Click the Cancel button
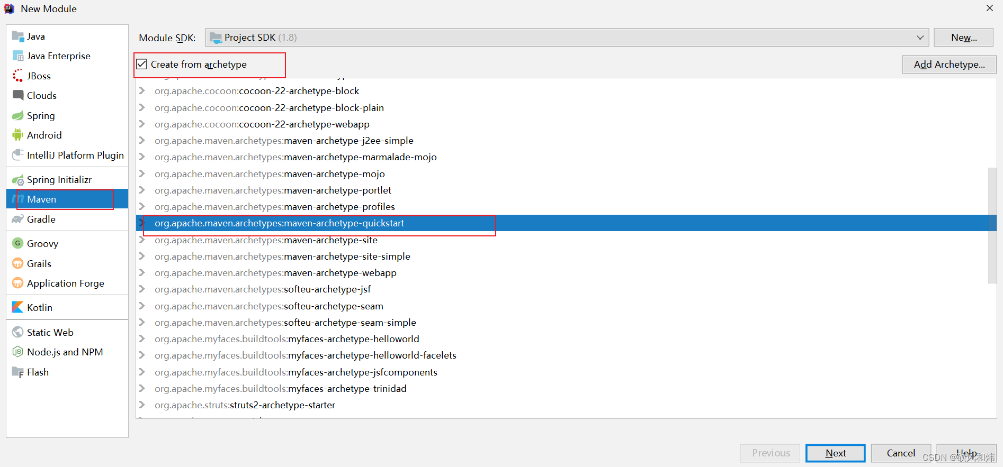Image resolution: width=1003 pixels, height=467 pixels. pos(901,453)
